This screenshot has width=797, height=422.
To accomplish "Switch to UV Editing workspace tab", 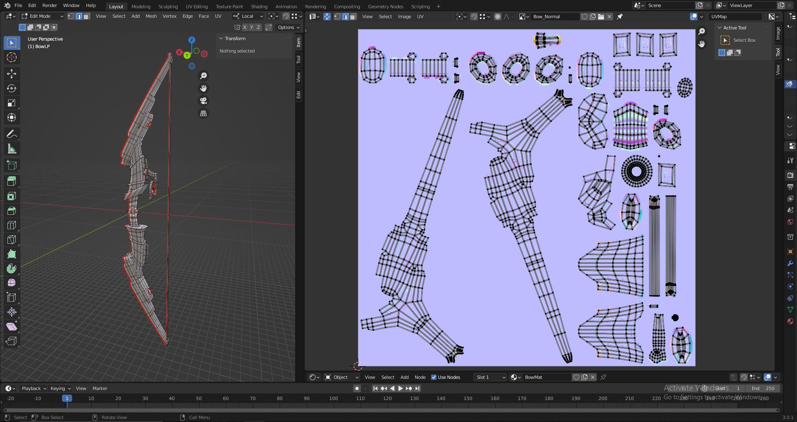I will pos(197,7).
